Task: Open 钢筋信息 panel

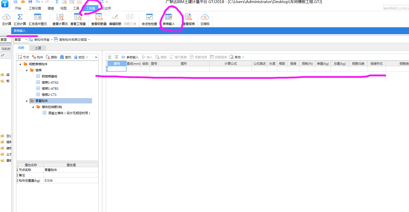Action: click(198, 57)
